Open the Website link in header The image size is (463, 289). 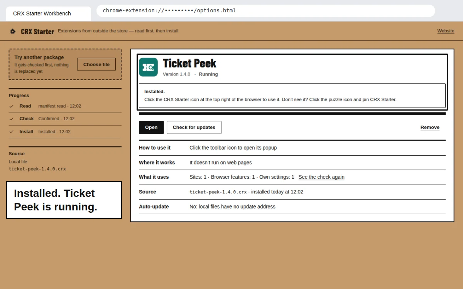tap(446, 31)
